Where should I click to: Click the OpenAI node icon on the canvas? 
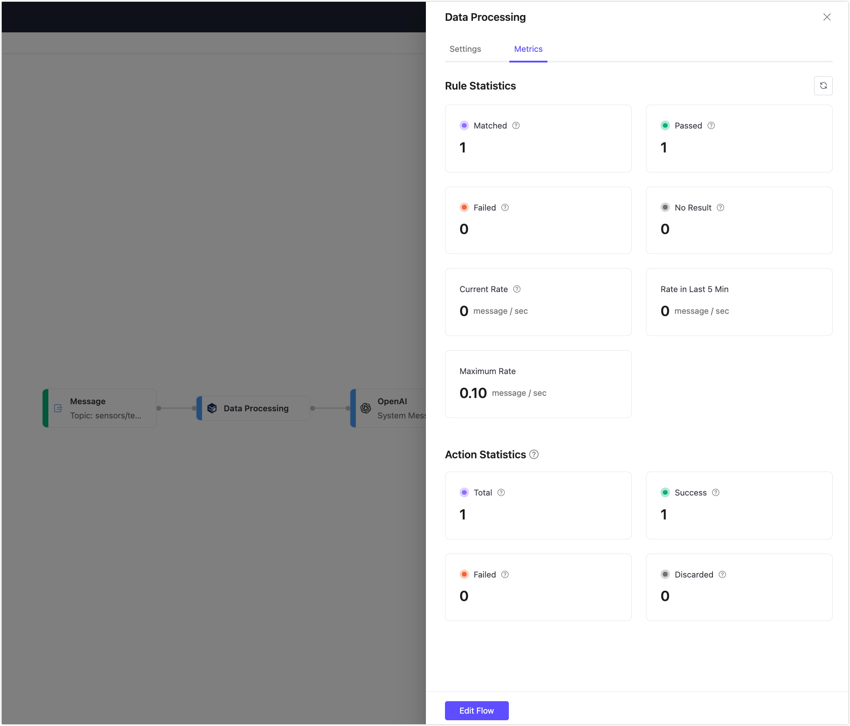click(x=366, y=408)
